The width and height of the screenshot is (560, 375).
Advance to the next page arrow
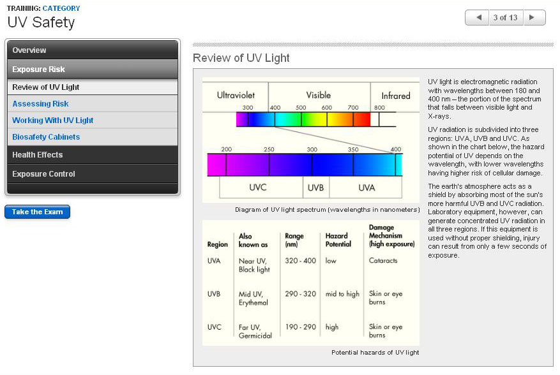pyautogui.click(x=533, y=18)
